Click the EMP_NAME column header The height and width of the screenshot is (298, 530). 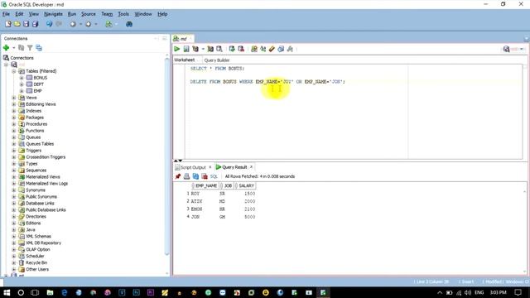click(x=206, y=185)
